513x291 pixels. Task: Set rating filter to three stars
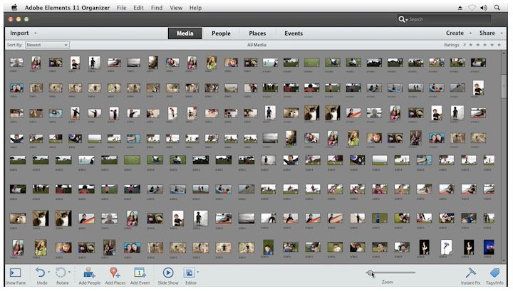(485, 45)
